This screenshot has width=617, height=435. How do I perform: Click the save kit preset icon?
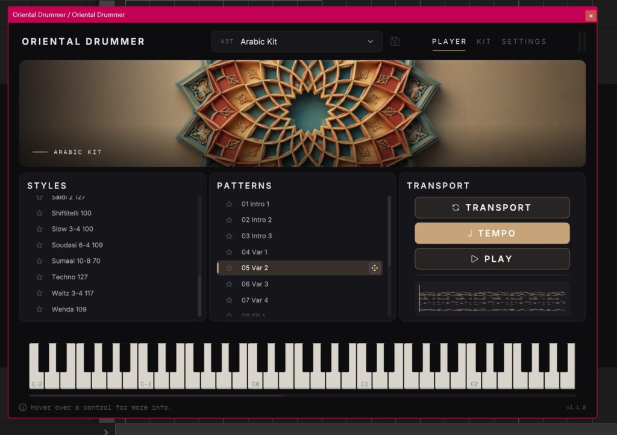pyautogui.click(x=395, y=42)
